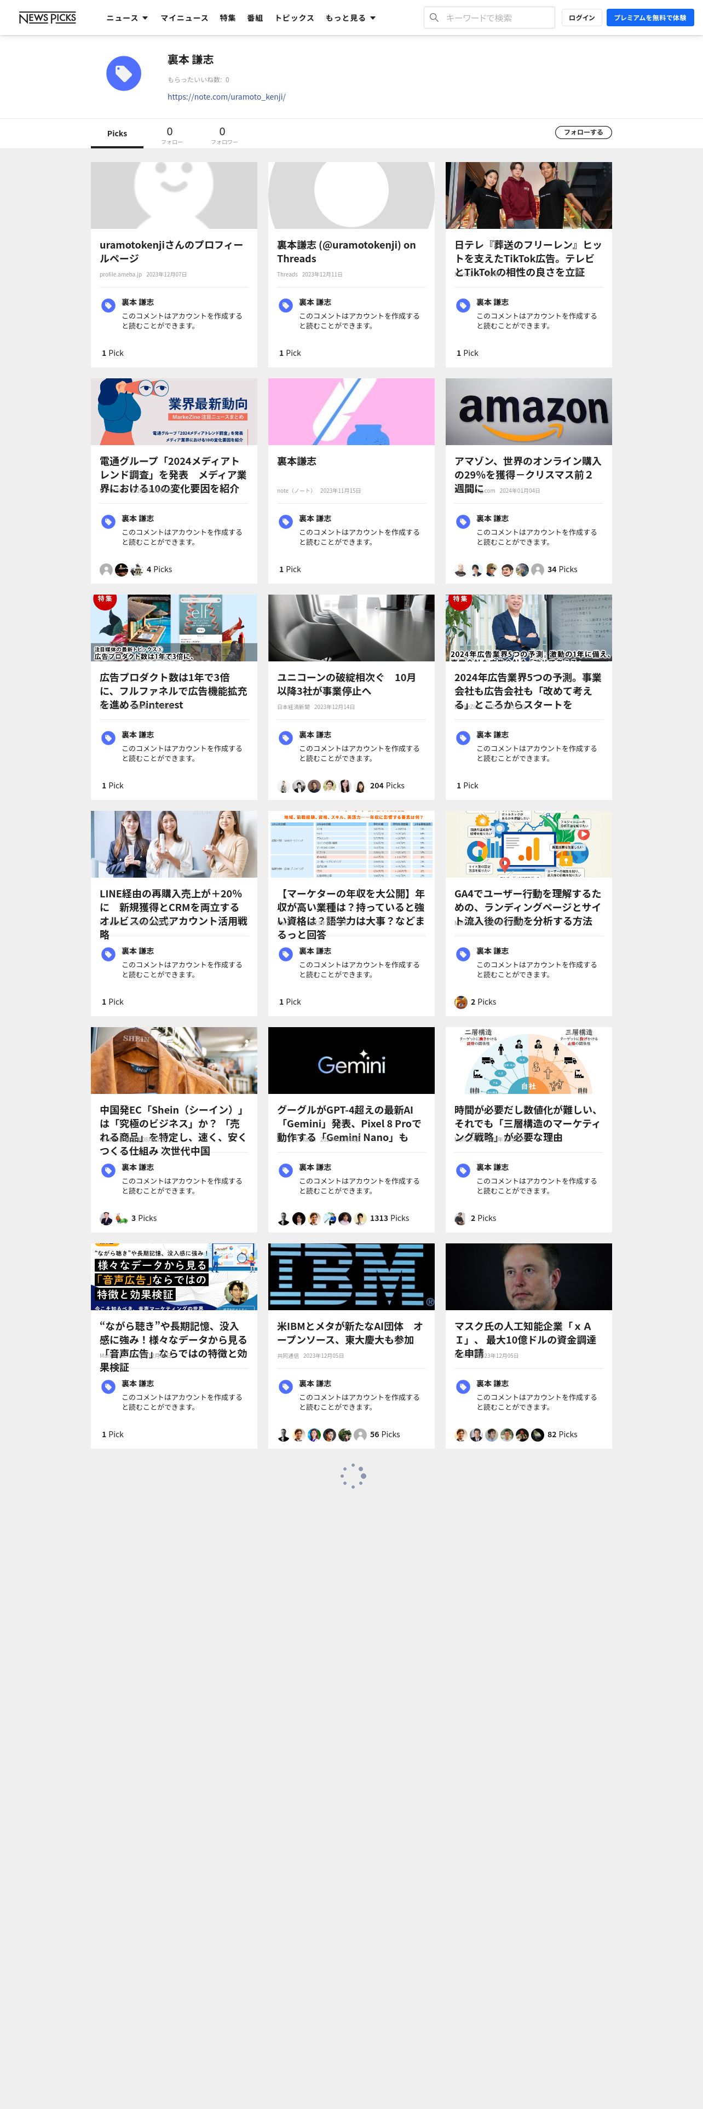The height and width of the screenshot is (2109, 703).
Task: Open the フォロワー count tab
Action: click(223, 135)
